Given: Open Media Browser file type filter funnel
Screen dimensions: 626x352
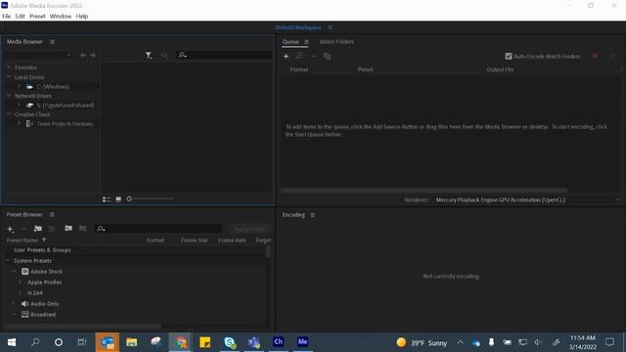Looking at the screenshot, I should pos(149,55).
